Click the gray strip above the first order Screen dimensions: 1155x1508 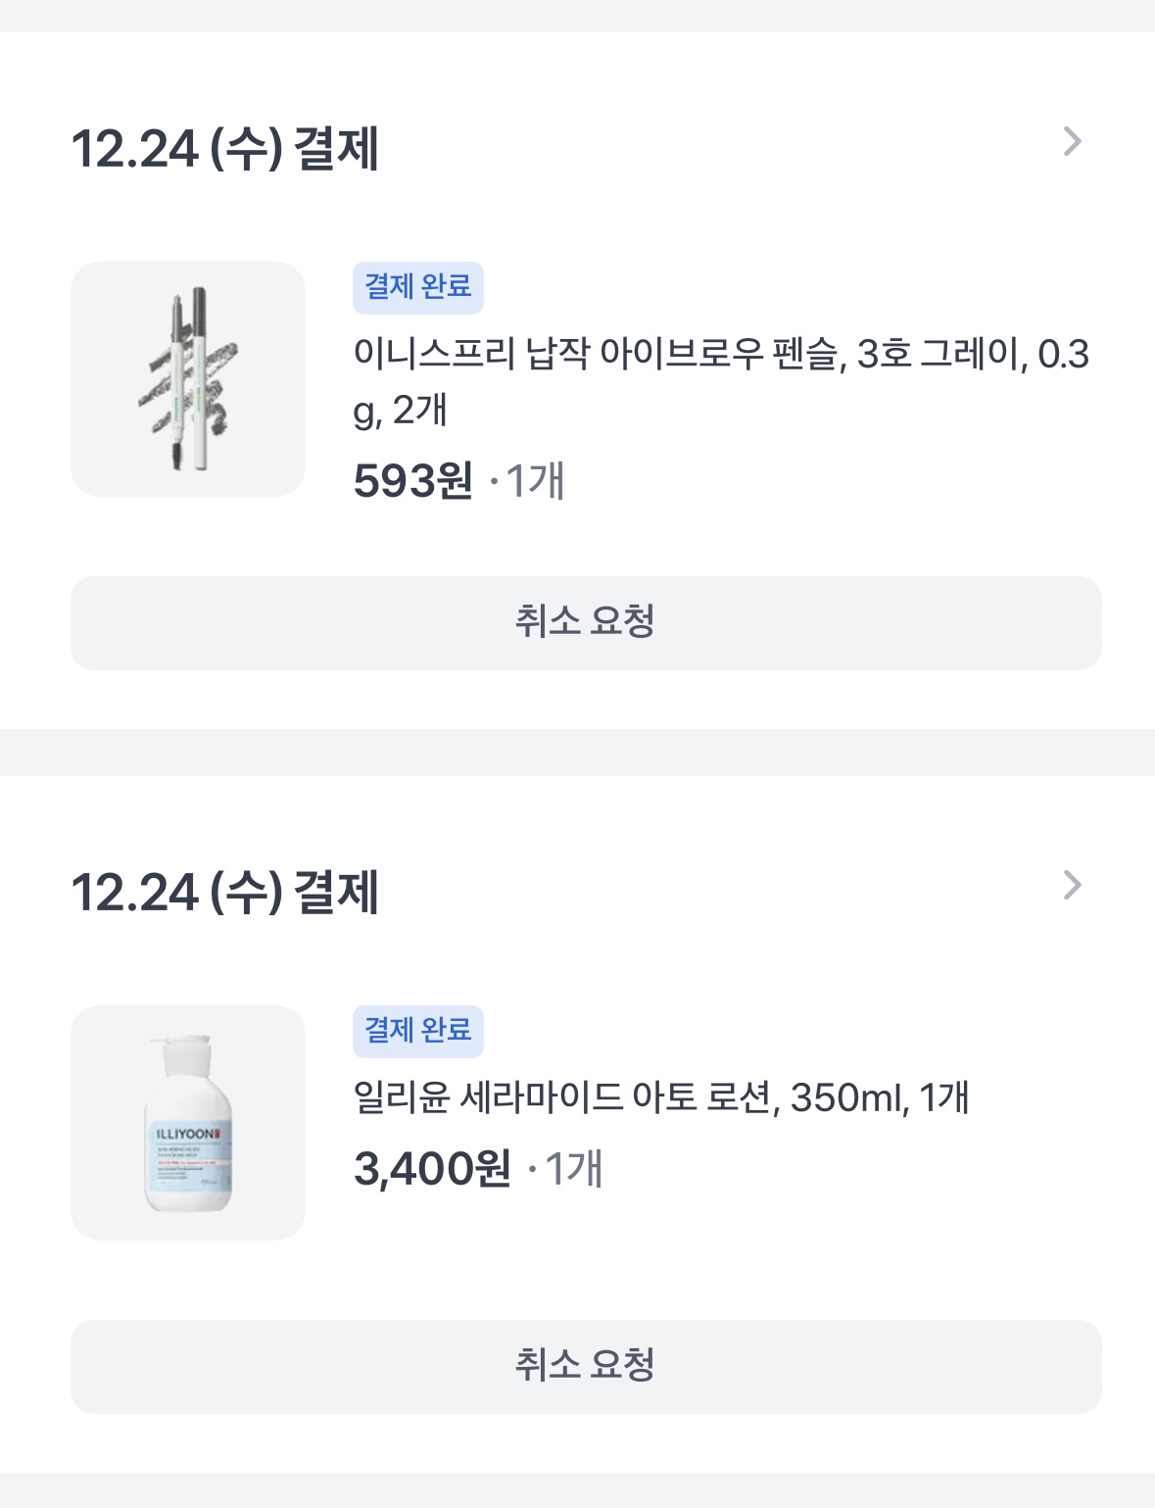[577, 15]
